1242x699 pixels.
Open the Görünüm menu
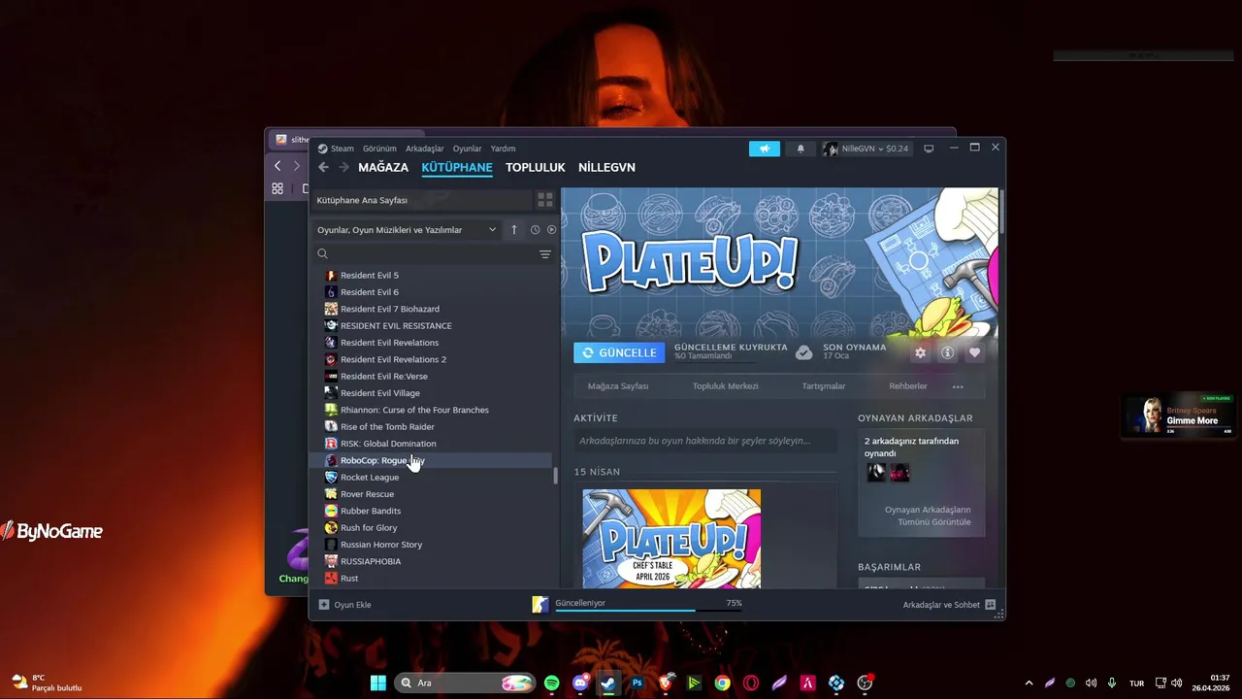379,149
